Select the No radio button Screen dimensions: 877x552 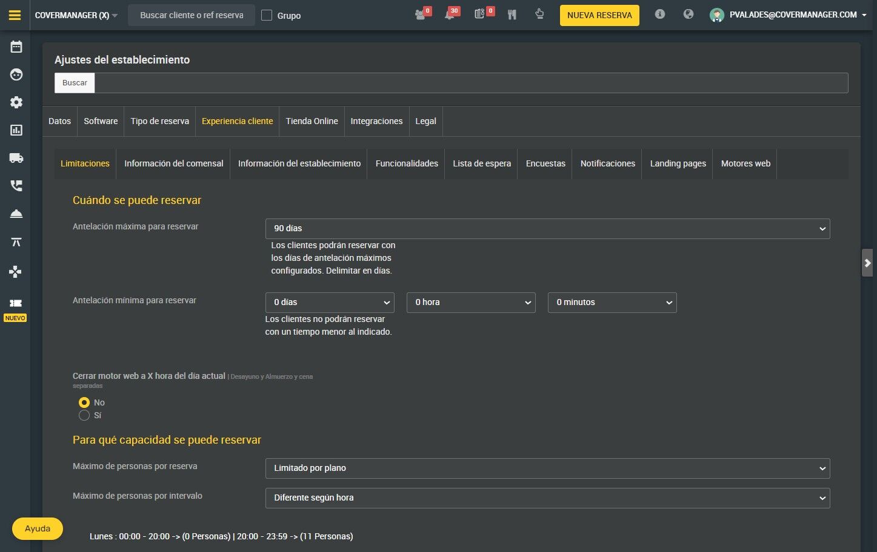coord(84,402)
